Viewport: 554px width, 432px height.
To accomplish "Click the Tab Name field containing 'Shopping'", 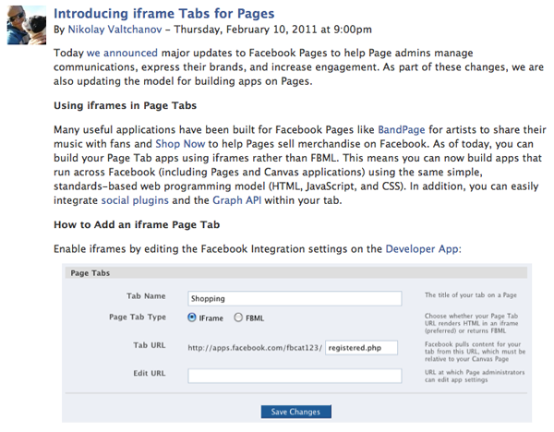I will (x=294, y=298).
